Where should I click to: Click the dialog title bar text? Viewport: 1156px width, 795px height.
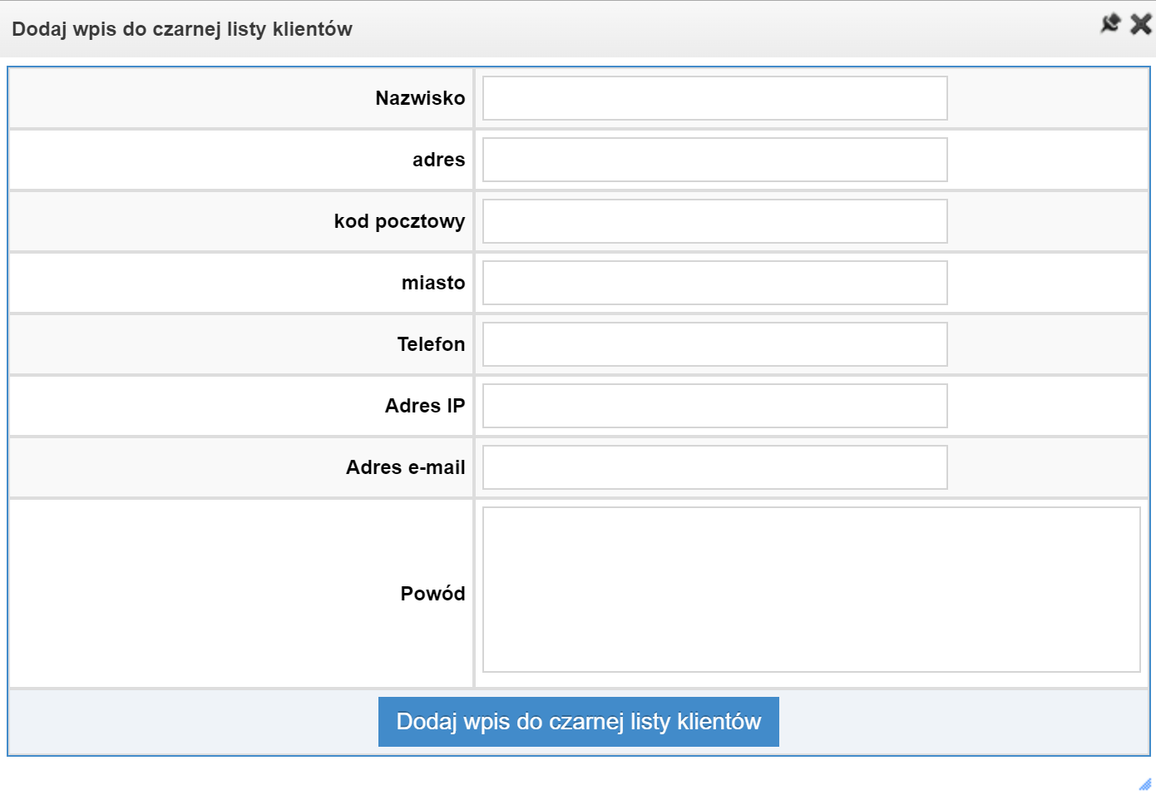point(182,29)
